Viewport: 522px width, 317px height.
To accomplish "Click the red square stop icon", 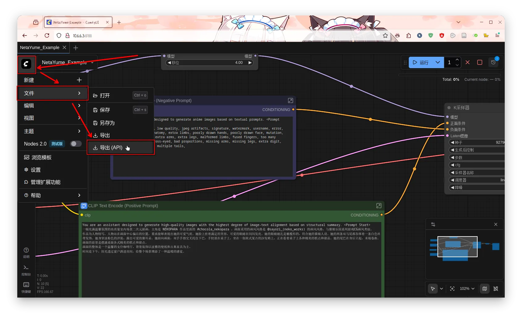I will pyautogui.click(x=479, y=62).
